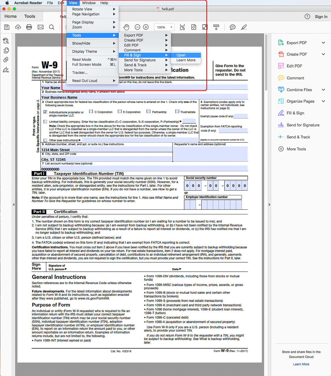Collapse the left navigation pane arrow
This screenshot has width=331, height=376.
pyautogui.click(x=14, y=204)
